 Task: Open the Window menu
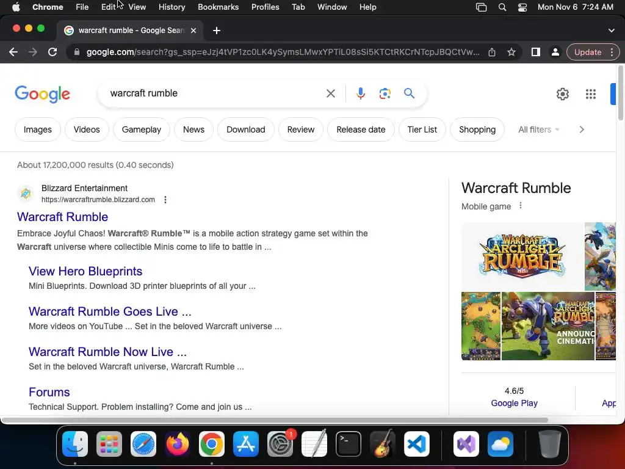(x=332, y=7)
